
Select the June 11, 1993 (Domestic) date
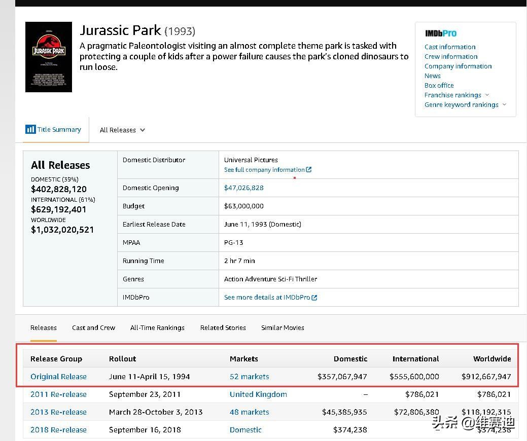[x=263, y=225]
